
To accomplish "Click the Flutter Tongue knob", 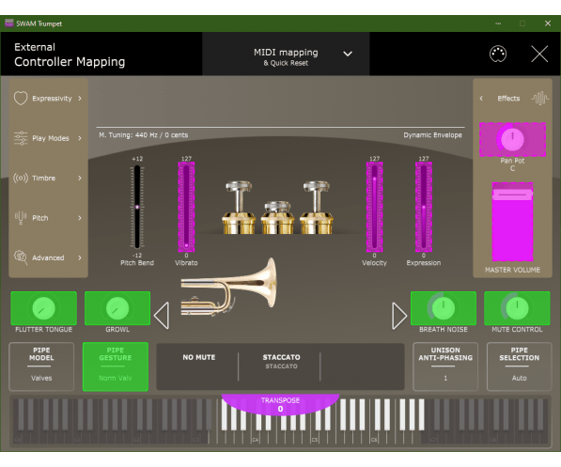I will [43, 308].
